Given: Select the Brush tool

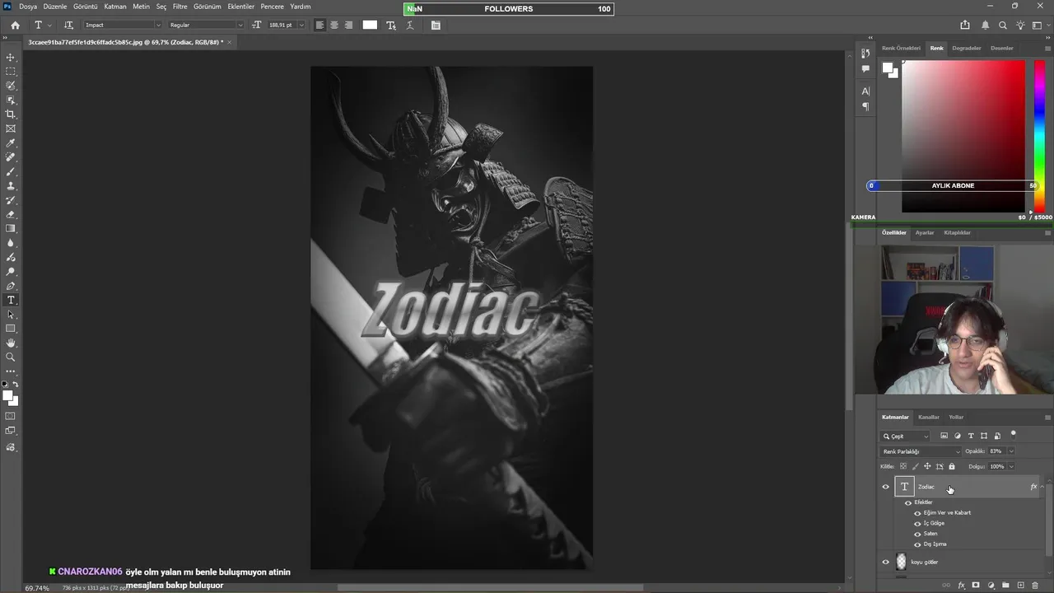Looking at the screenshot, I should [11, 171].
